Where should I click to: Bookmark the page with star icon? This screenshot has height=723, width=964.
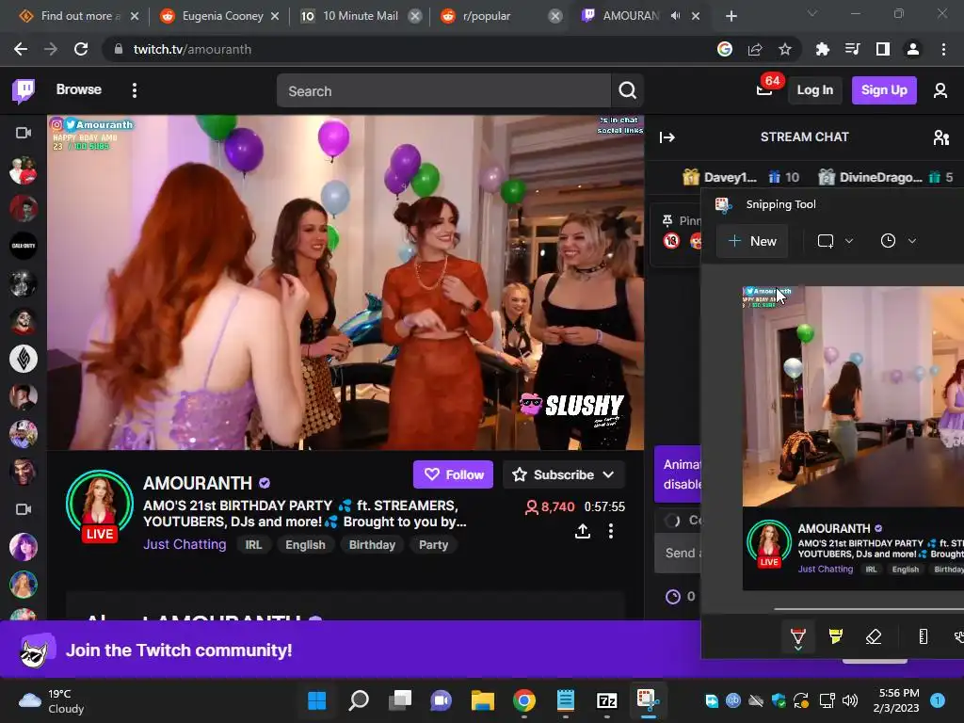pos(785,49)
